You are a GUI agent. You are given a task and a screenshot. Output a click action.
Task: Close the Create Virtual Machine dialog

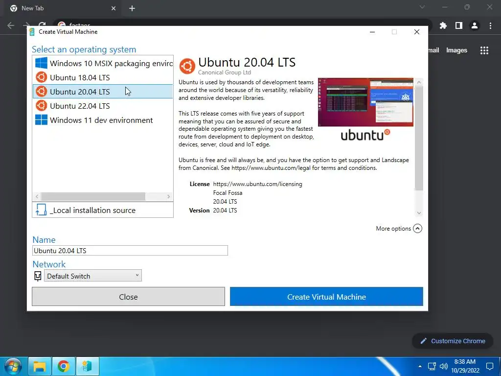click(x=417, y=32)
